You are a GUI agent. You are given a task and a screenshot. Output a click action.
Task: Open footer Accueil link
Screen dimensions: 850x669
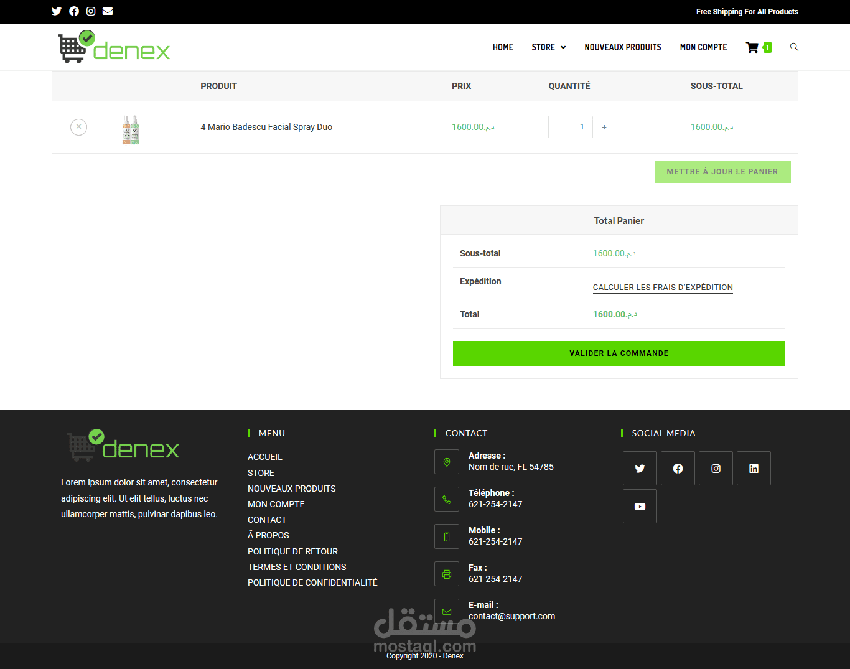(265, 457)
